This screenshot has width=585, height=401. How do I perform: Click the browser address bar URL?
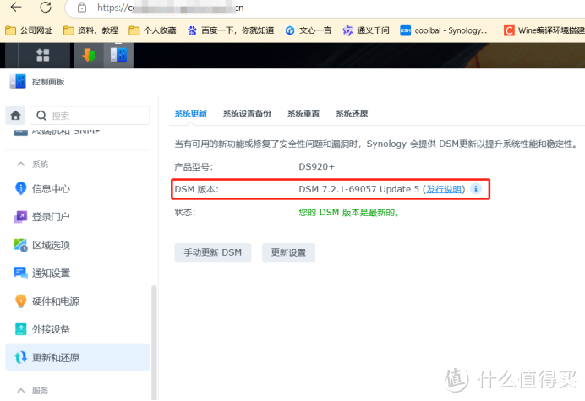pyautogui.click(x=171, y=8)
